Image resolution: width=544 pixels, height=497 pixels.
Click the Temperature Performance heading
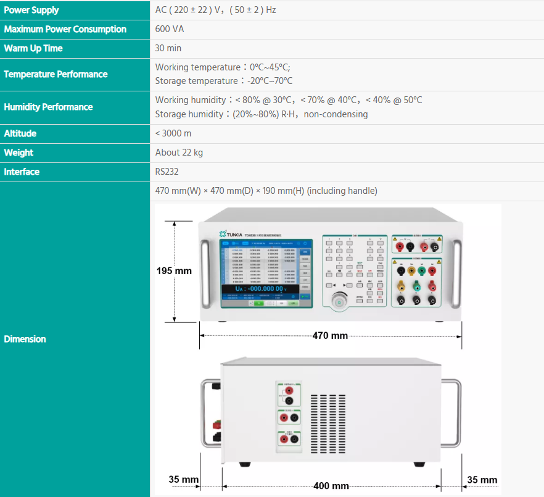(x=56, y=74)
